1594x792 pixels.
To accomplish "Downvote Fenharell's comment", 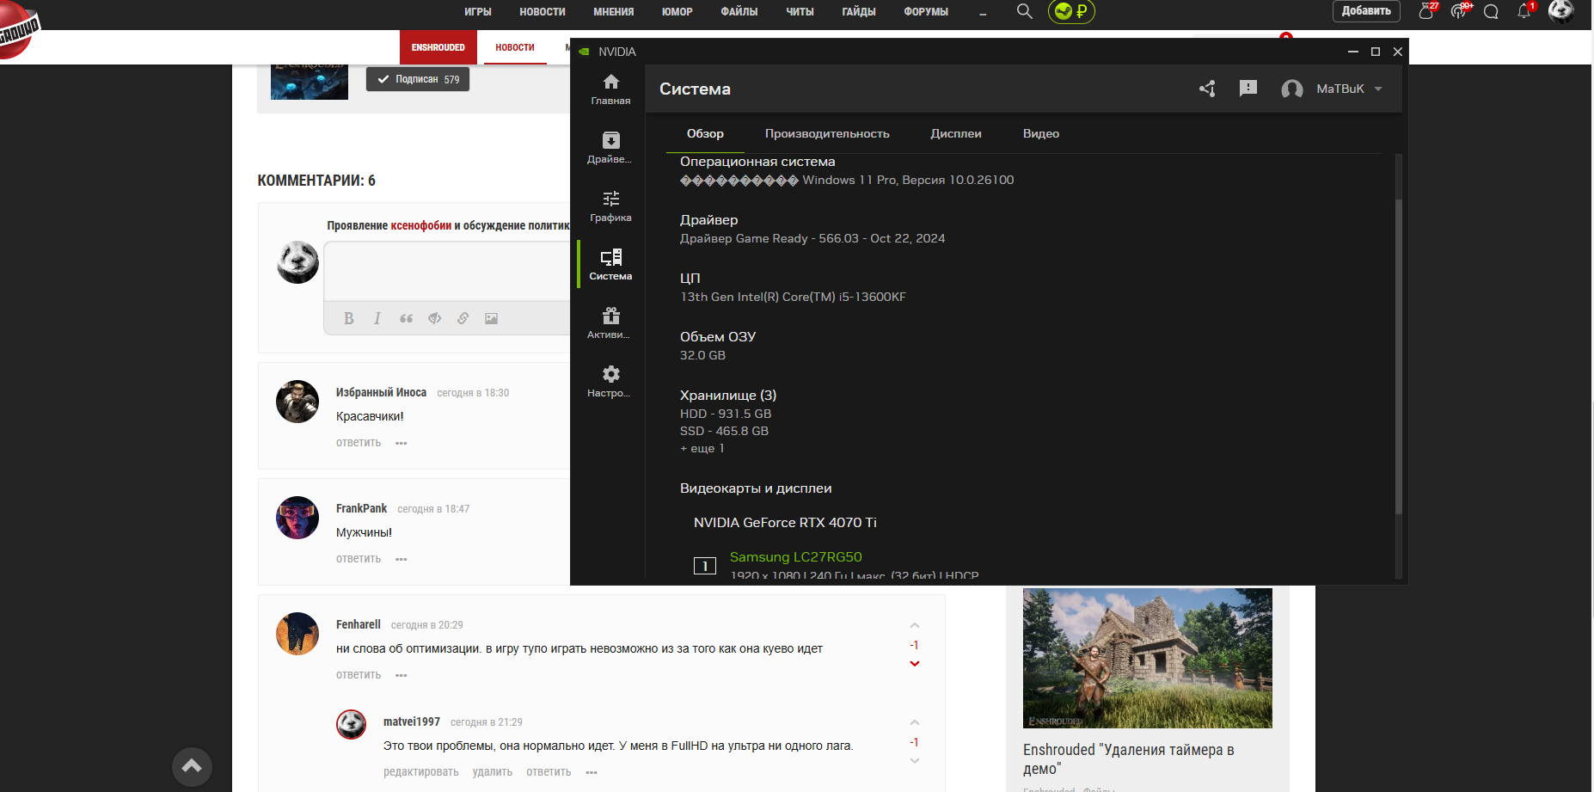I will pos(915,664).
